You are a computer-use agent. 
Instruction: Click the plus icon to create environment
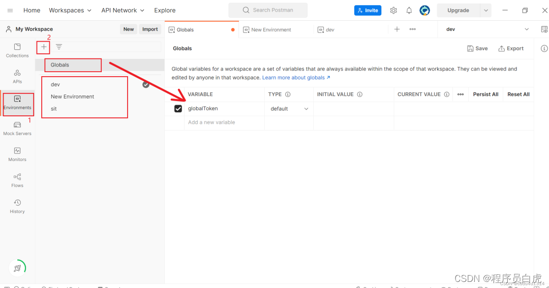(44, 47)
